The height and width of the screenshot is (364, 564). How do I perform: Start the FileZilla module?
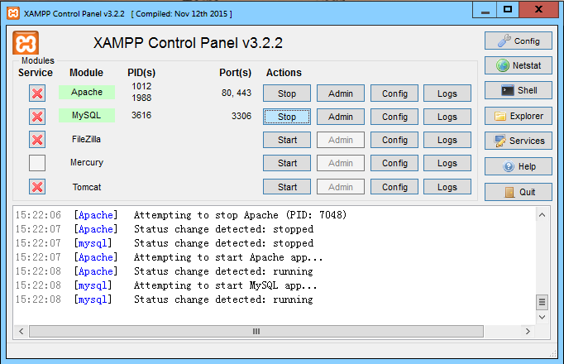point(287,140)
